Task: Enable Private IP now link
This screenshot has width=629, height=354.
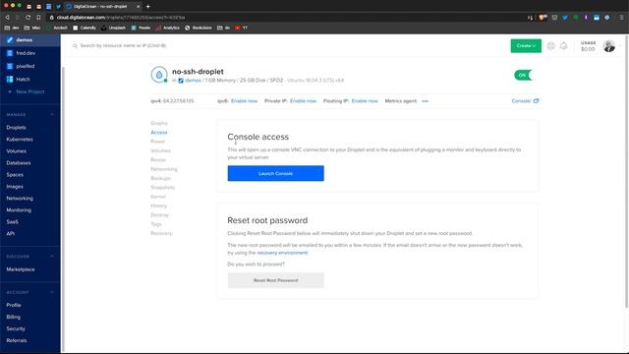Action: pos(303,101)
